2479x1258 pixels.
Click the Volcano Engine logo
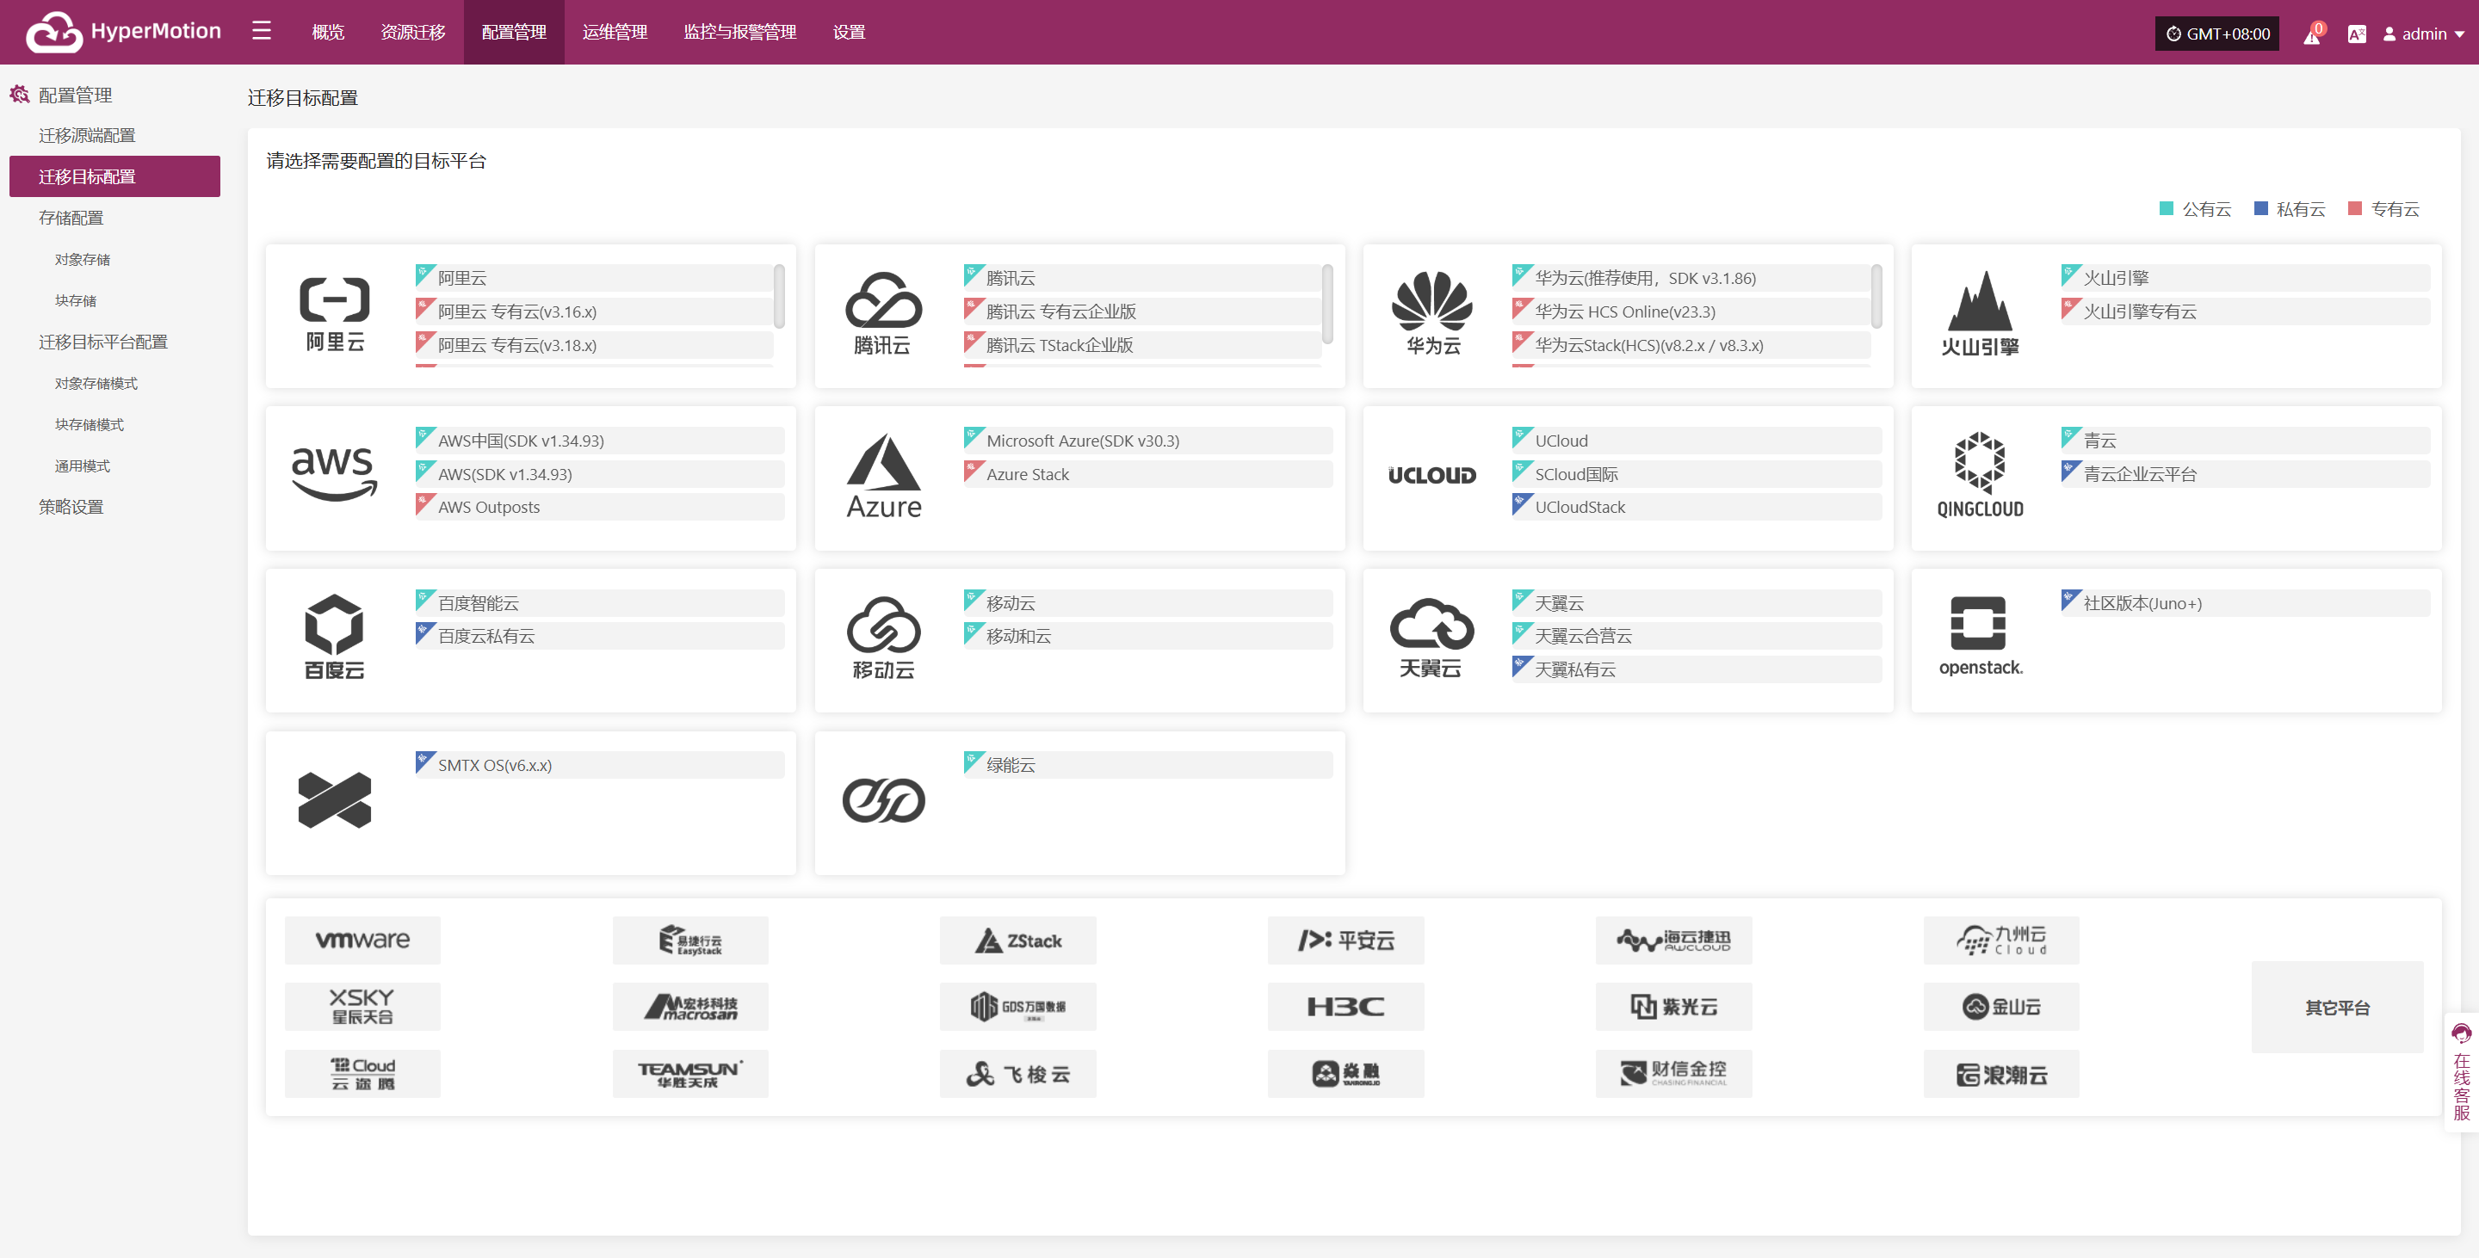point(1980,313)
